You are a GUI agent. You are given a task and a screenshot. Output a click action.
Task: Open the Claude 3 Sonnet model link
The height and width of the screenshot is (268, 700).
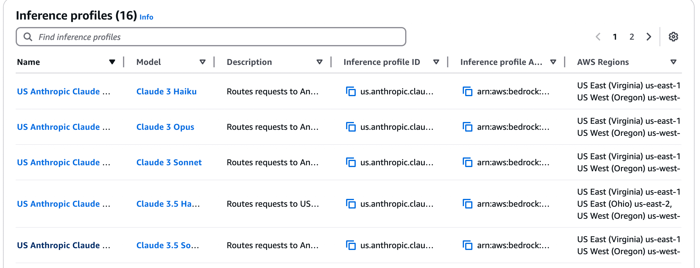pos(169,162)
